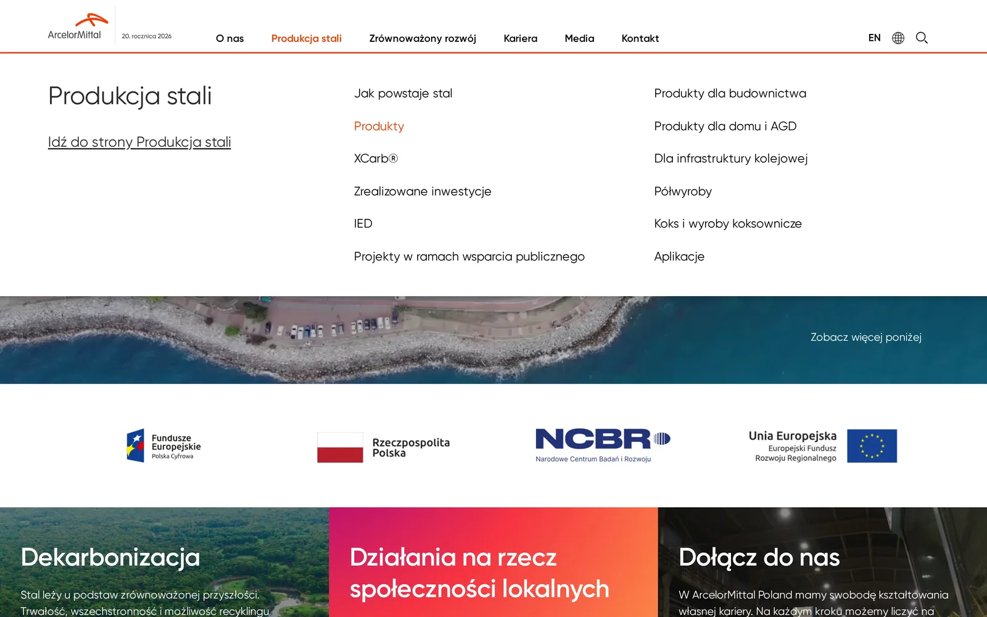Screen dimensions: 987x617
Task: Open the Działania na rzecz społeczności lokalnych card
Action: (493, 562)
